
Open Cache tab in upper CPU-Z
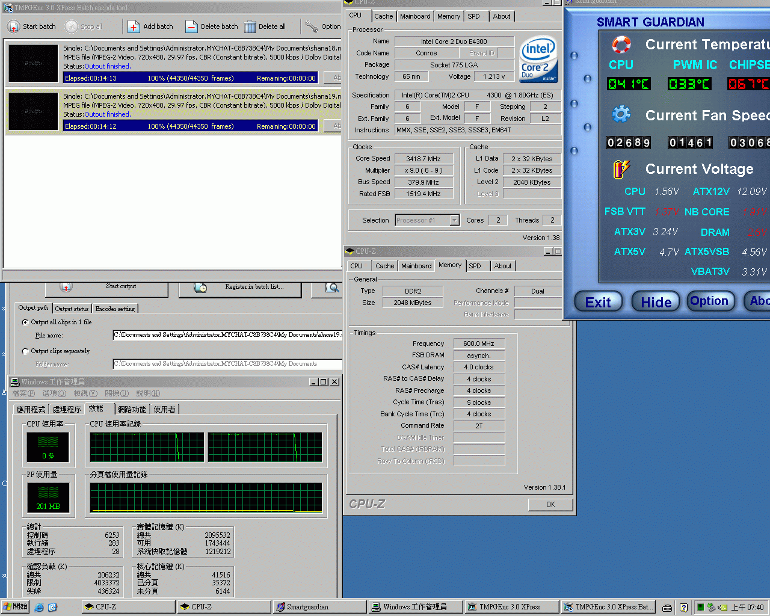[x=384, y=17]
